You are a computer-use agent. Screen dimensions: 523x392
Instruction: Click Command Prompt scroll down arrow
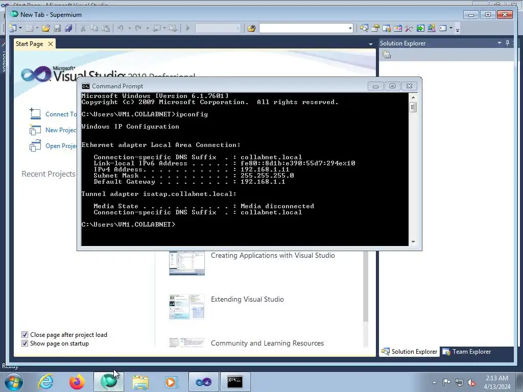(x=413, y=242)
